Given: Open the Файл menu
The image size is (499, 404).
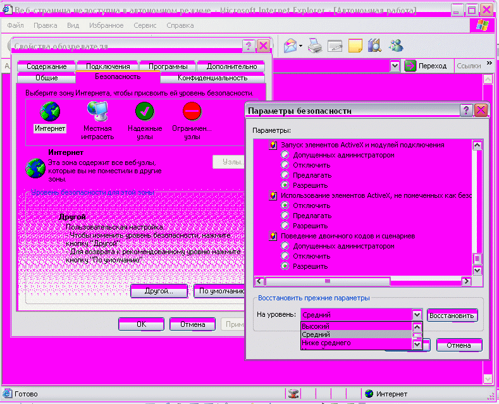Looking at the screenshot, I should point(15,25).
